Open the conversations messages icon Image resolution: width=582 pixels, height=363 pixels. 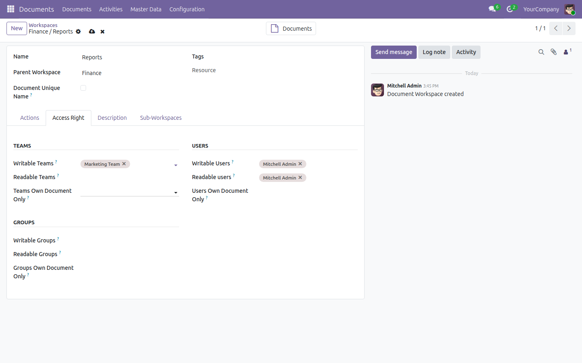[x=492, y=9]
